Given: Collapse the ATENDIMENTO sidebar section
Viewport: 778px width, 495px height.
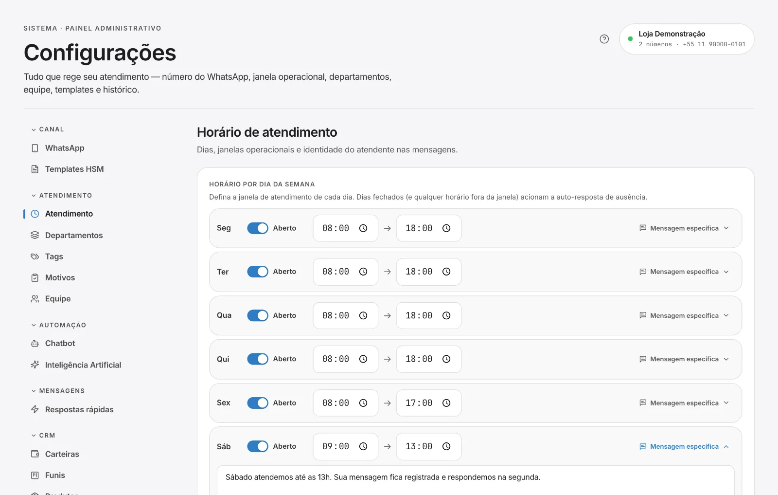Looking at the screenshot, I should pyautogui.click(x=61, y=196).
